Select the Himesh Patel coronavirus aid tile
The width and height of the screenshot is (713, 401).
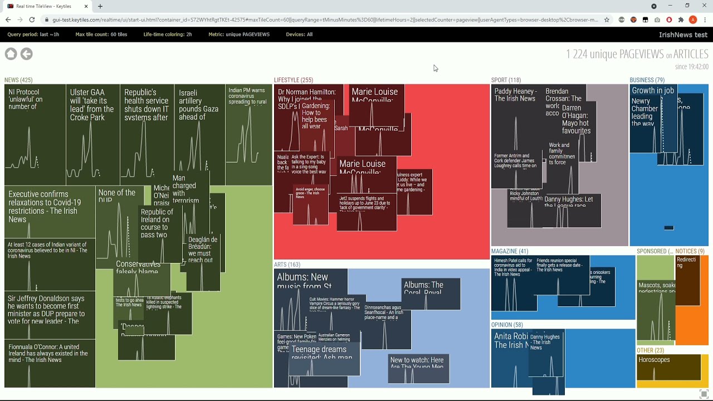click(514, 283)
